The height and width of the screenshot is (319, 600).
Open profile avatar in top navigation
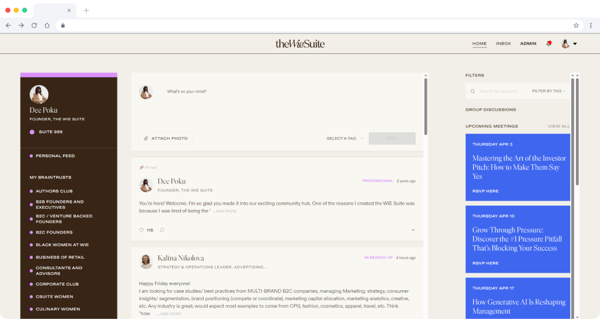click(565, 43)
